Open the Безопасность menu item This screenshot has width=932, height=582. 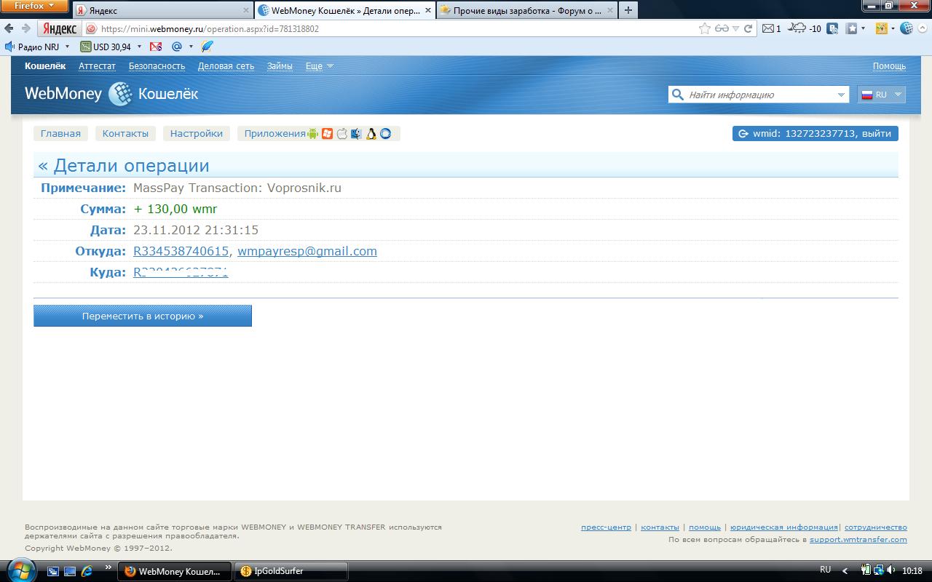(157, 66)
